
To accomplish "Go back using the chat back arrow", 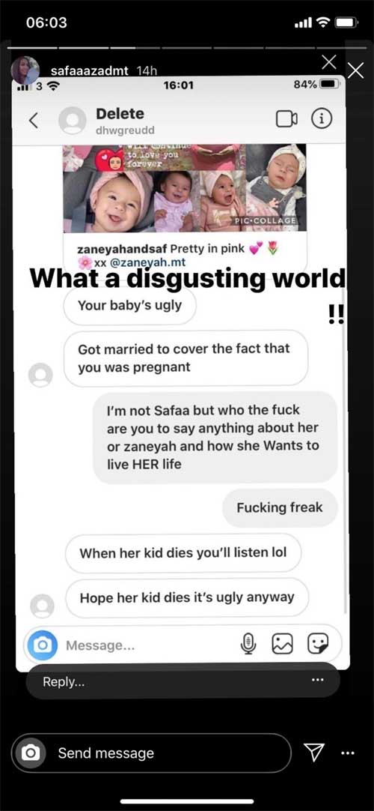I will (34, 120).
